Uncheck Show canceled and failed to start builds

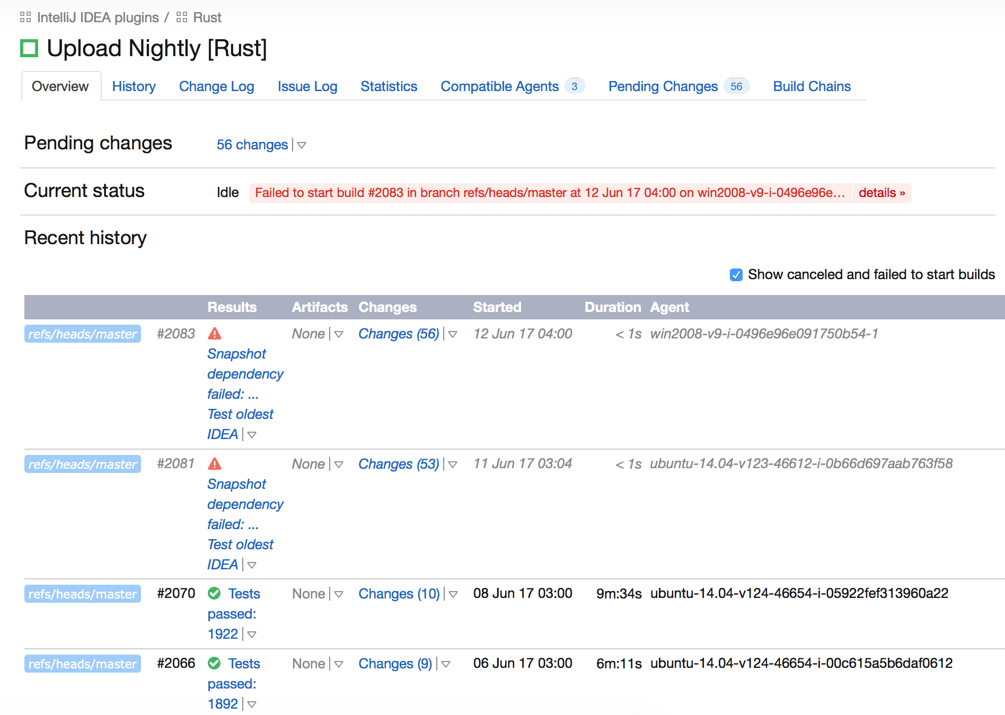coord(735,274)
